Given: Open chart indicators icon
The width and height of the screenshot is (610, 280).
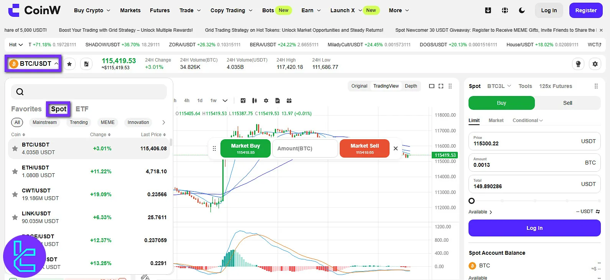Looking at the screenshot, I should point(243,101).
